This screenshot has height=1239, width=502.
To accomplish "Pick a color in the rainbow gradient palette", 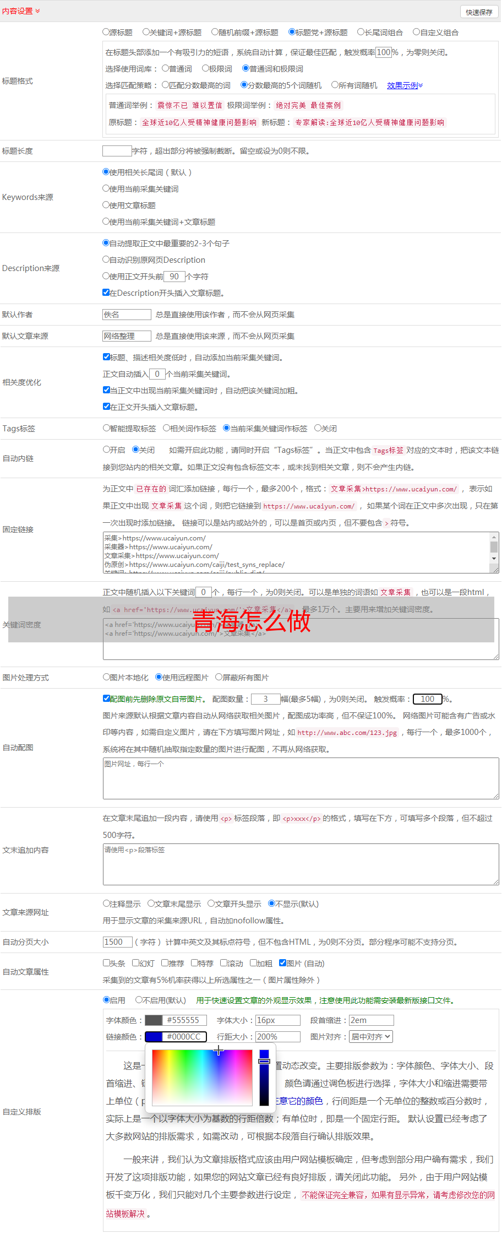I will click(202, 1077).
